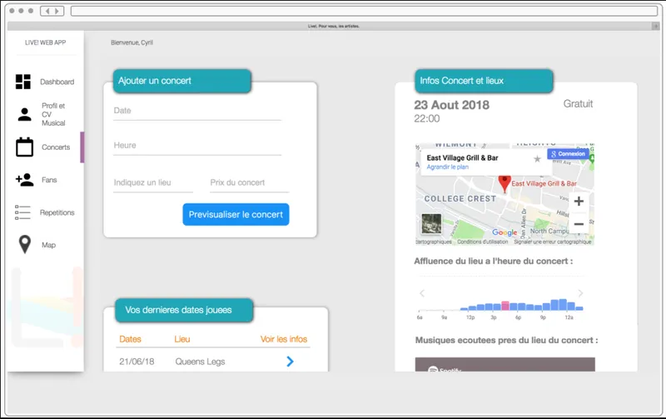Click the Infos Concert et lieux header
The image size is (666, 419).
[484, 81]
